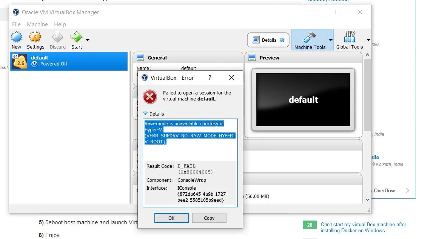Click the default VM preview thumbnail
Viewport: 436px width, 239px height.
click(303, 99)
